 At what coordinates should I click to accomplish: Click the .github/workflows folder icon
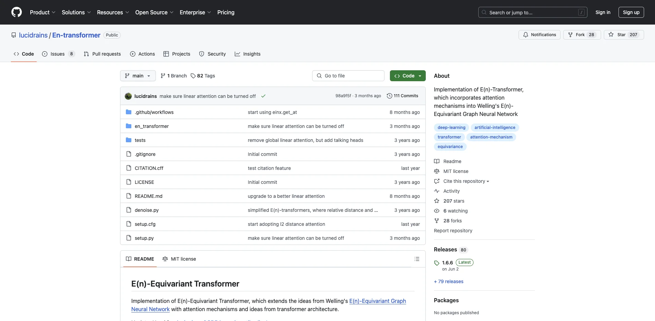(129, 112)
